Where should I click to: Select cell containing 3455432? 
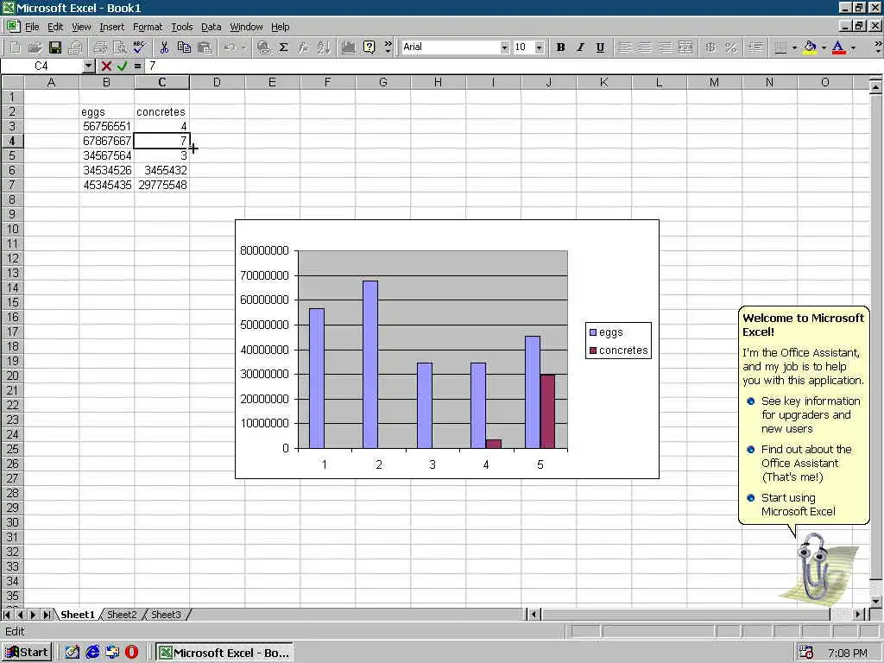[161, 170]
